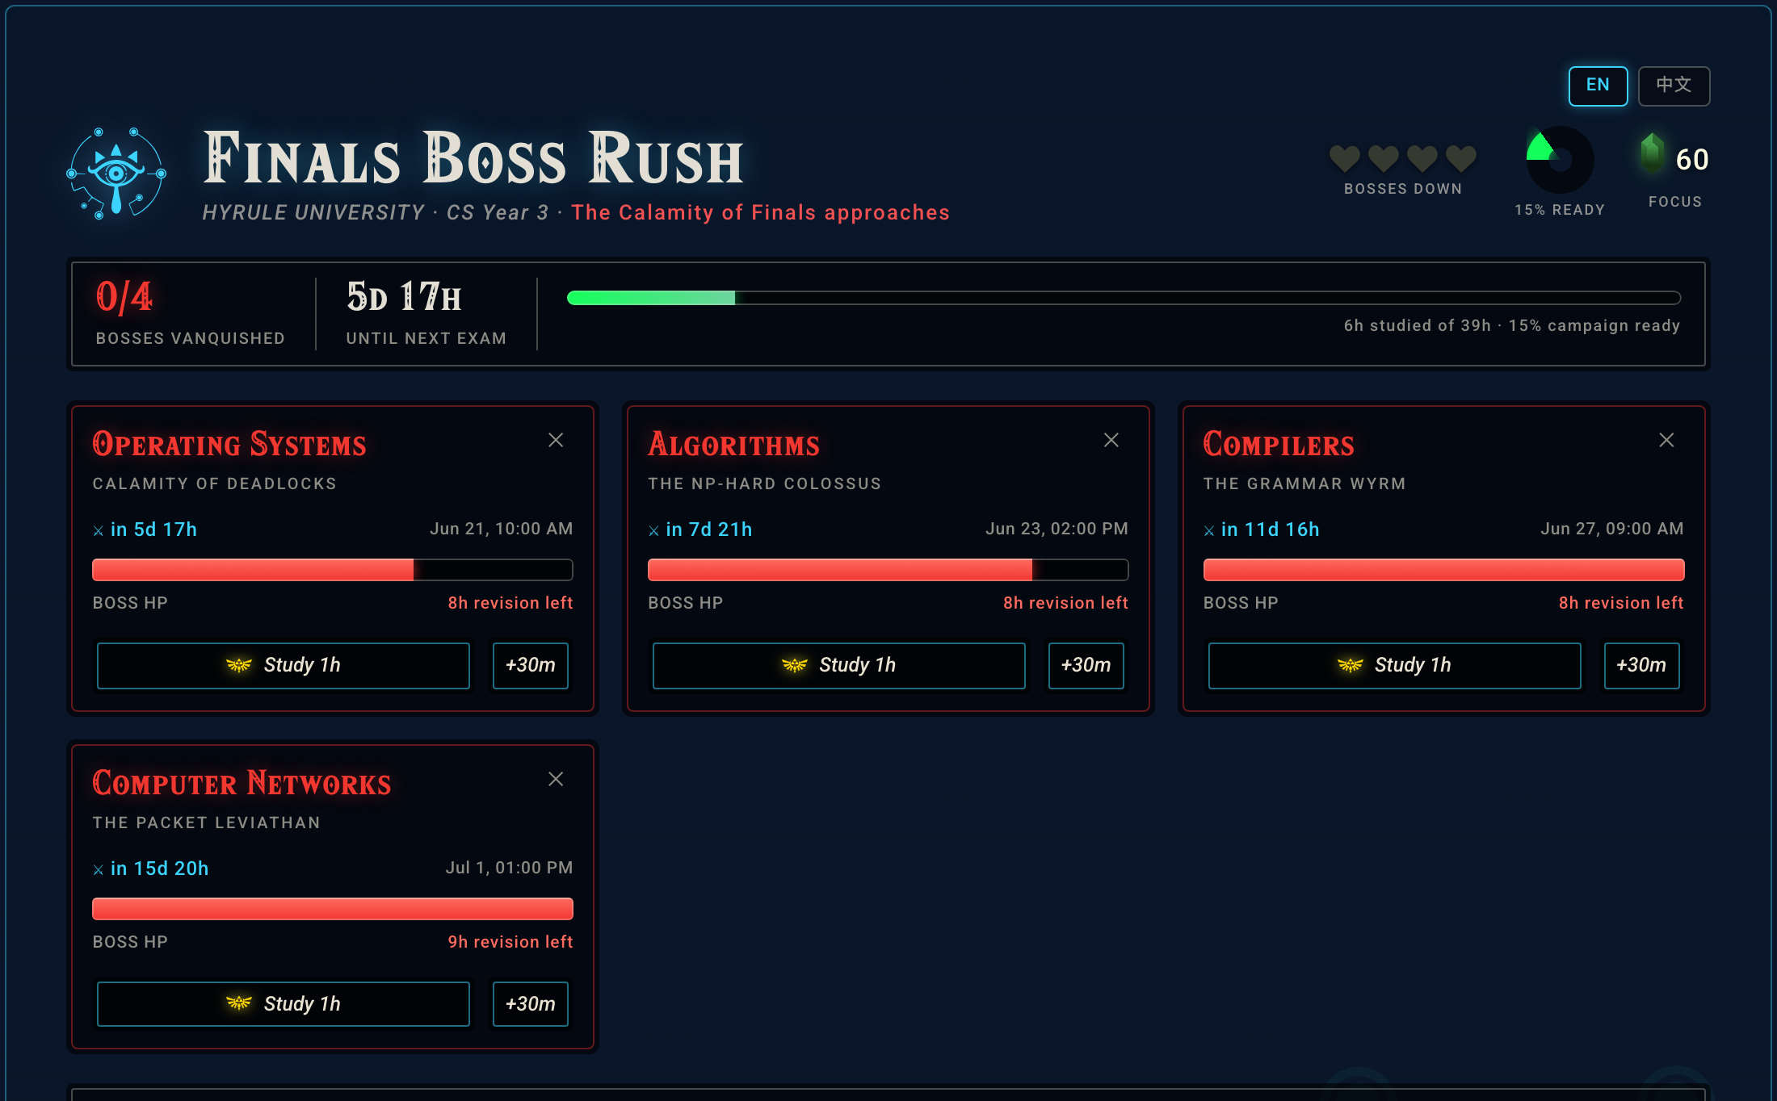Click the first heart under Bosses Down
The image size is (1777, 1101).
click(x=1345, y=158)
